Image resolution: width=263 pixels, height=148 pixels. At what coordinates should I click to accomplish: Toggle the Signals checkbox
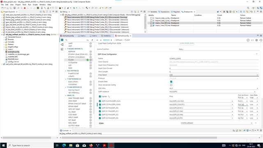click(x=100, y=97)
